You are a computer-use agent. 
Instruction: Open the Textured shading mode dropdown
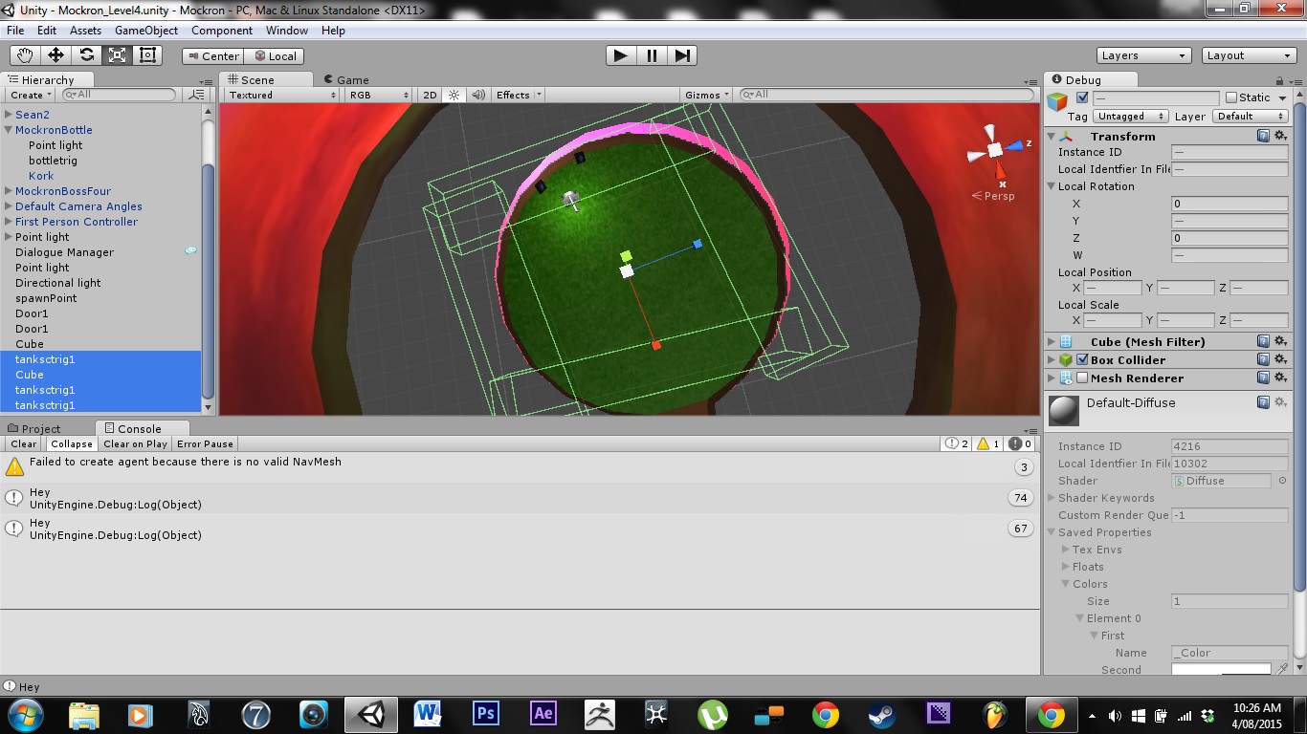[277, 95]
